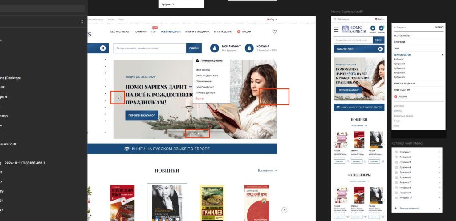
Task: Click the Гумилев book cover thumbnail
Action: coord(212,203)
